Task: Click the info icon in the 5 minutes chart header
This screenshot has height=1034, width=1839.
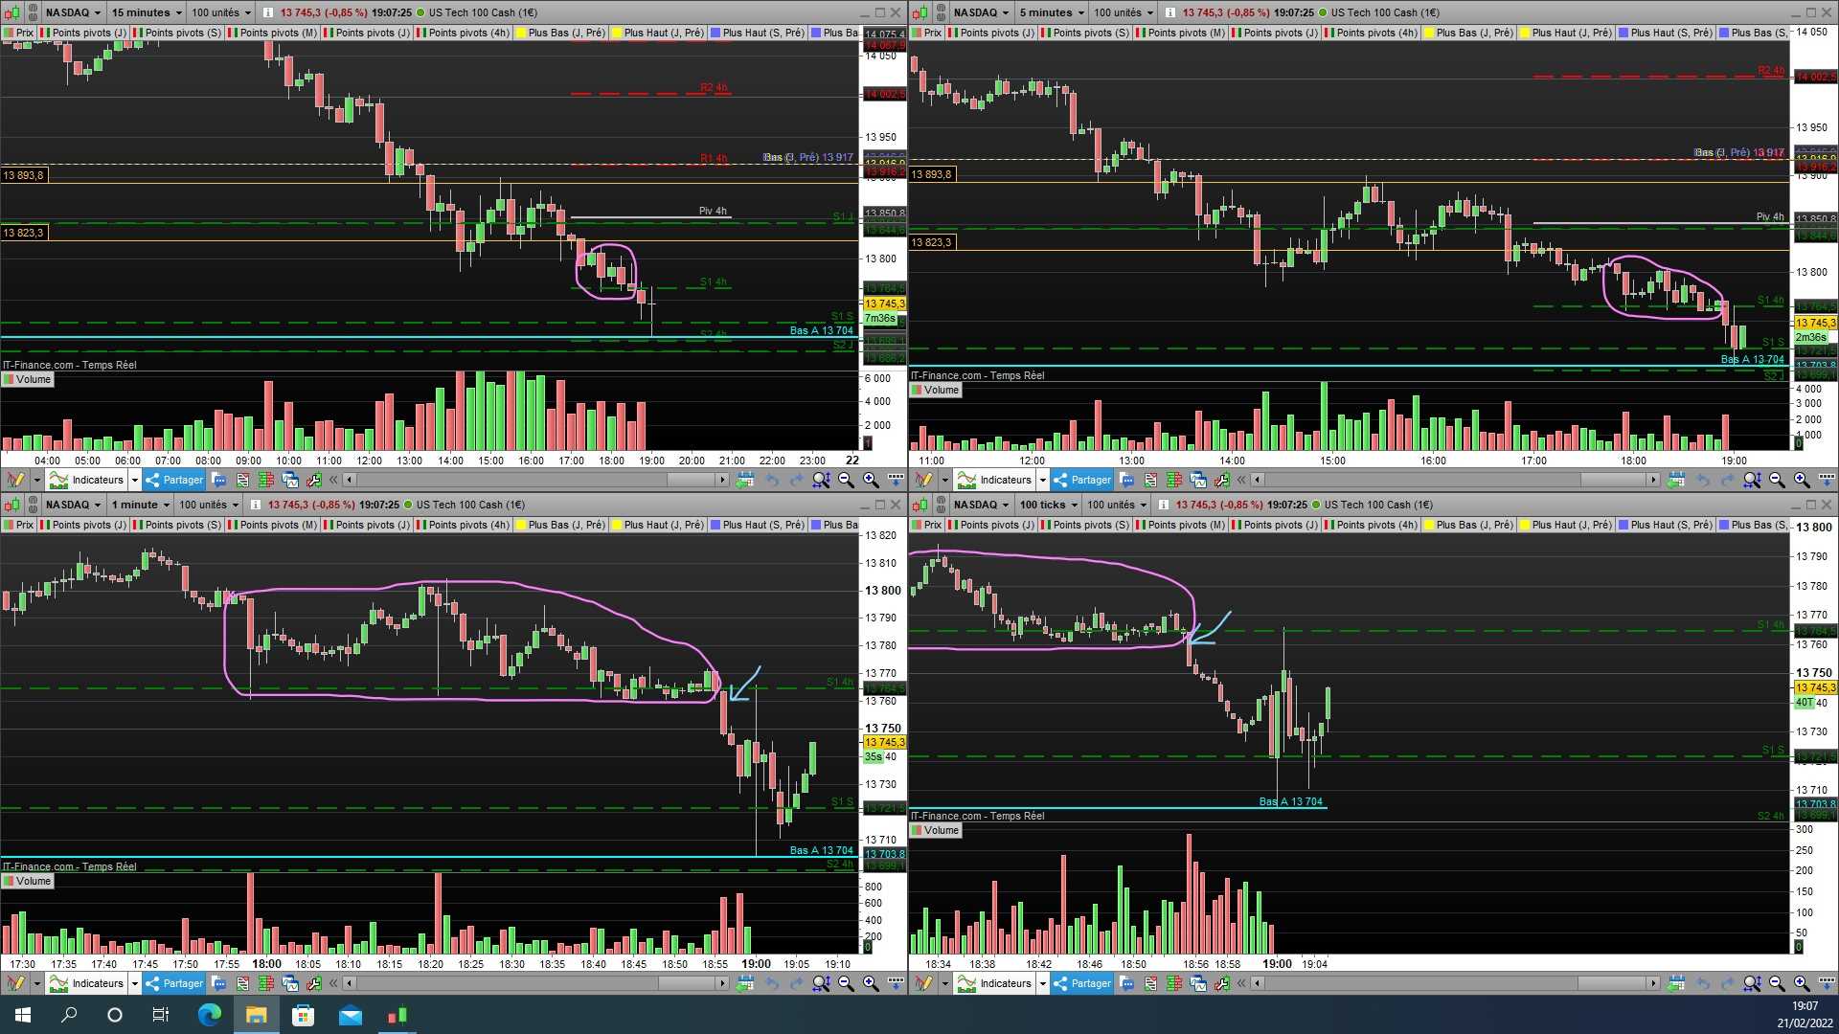Action: click(x=1169, y=12)
